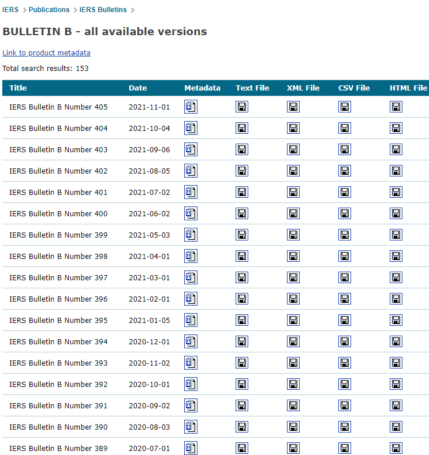Select the Text File column header
This screenshot has width=429, height=455.
(x=252, y=88)
